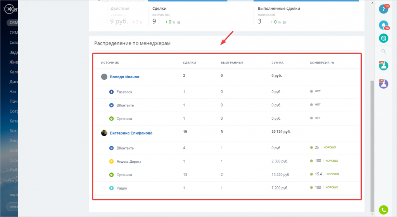Click Яндекс.Директ source icon
This screenshot has height=217, width=397.
point(111,161)
